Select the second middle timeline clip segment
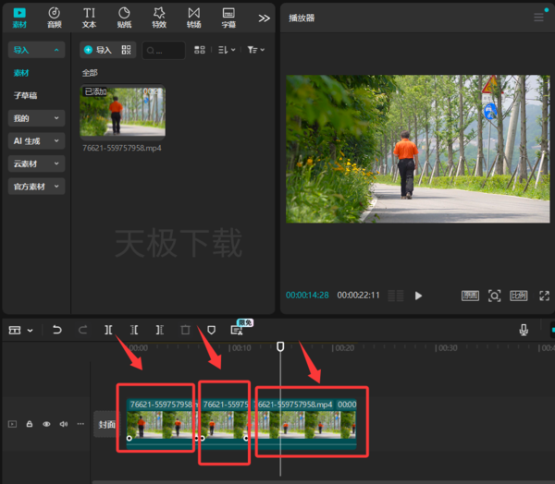Viewport: 555px width, 484px height. click(225, 424)
